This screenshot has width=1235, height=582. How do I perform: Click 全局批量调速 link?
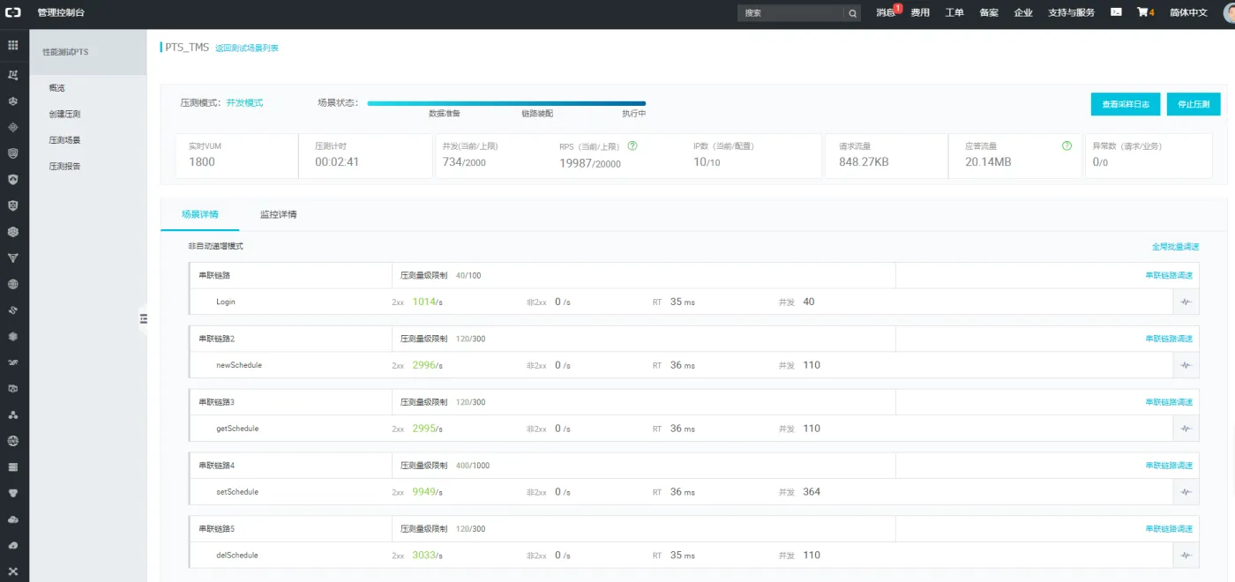[1175, 247]
